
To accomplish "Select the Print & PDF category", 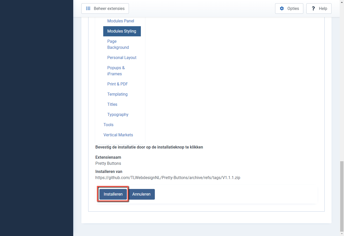I will 117,84.
